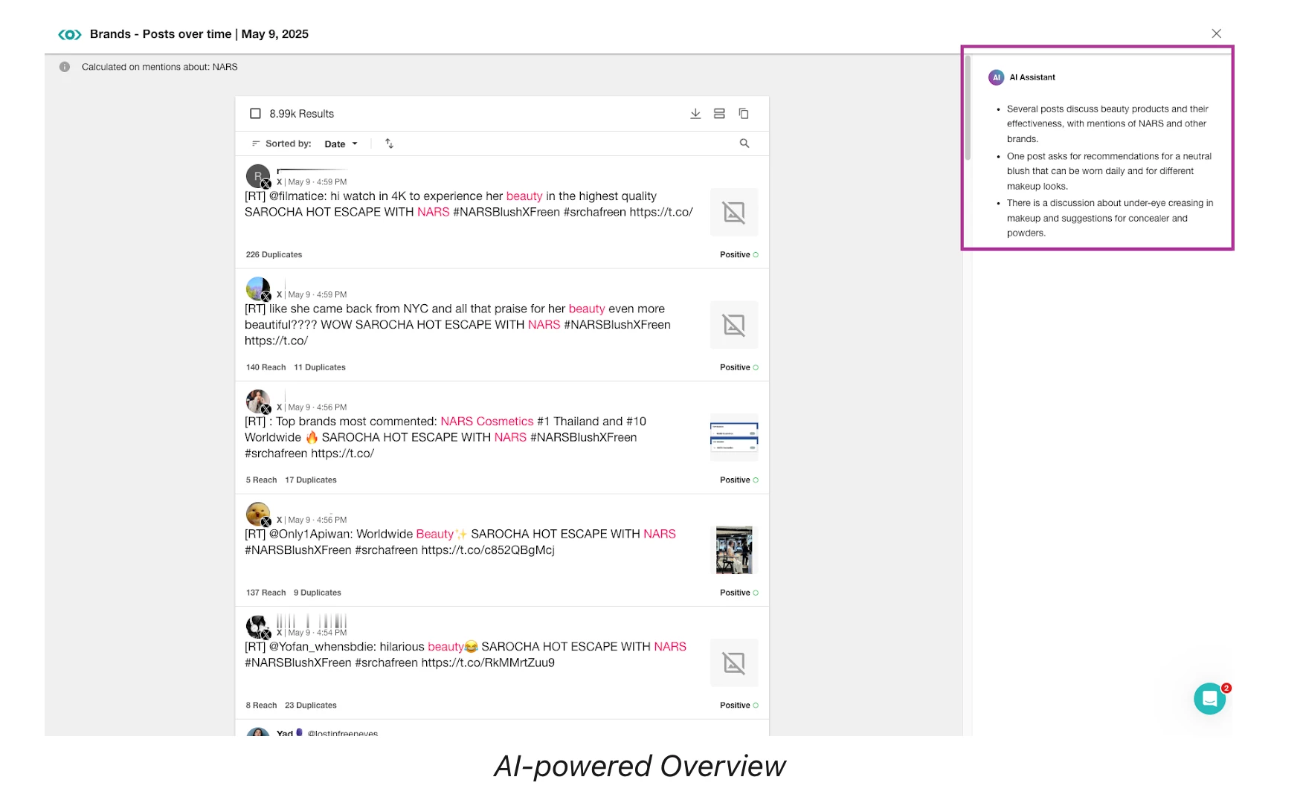The height and width of the screenshot is (800, 1303).
Task: Change Positive sentiment on the Top brands post
Action: tap(739, 480)
